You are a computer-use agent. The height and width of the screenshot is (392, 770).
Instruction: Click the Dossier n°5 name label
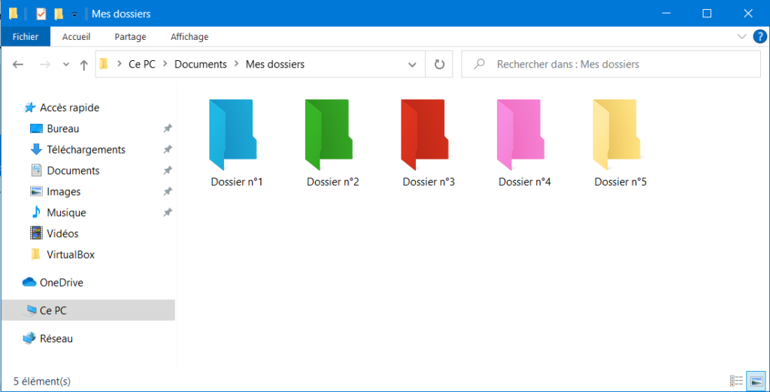click(620, 182)
